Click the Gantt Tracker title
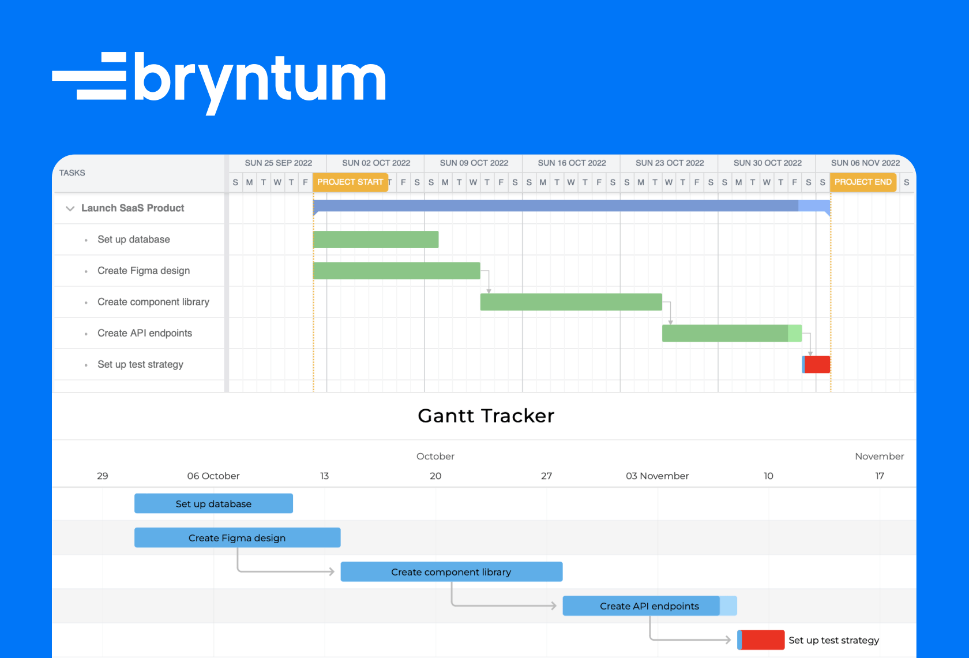 pos(486,416)
